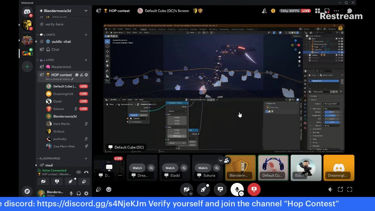Select the HOP contest voice channel
The height and width of the screenshot is (211, 375).
[61, 75]
